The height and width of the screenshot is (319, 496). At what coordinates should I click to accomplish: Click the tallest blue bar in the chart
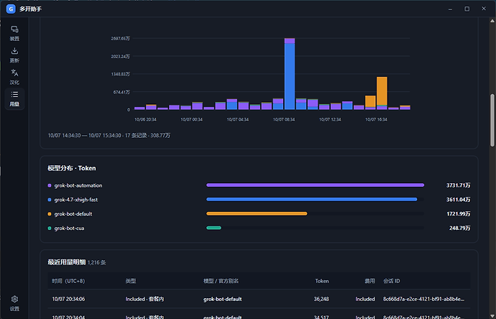[290, 76]
